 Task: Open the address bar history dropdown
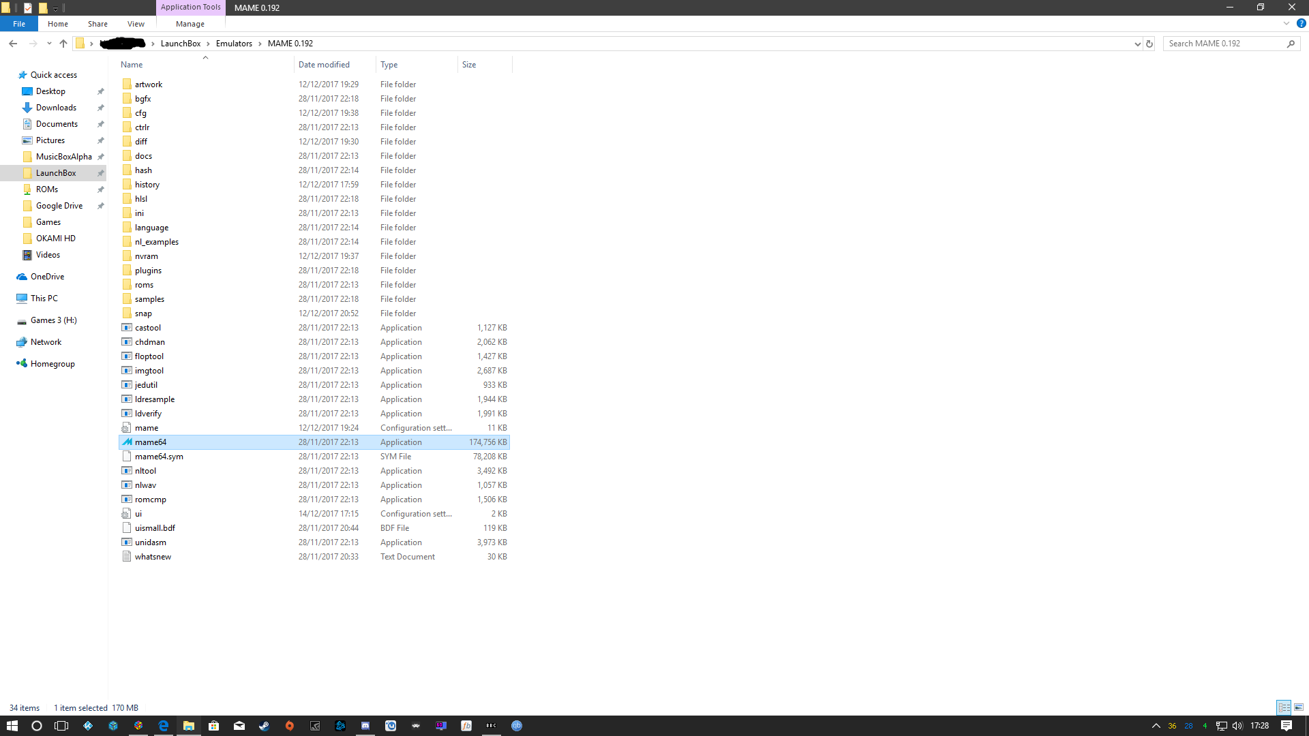pyautogui.click(x=1137, y=44)
